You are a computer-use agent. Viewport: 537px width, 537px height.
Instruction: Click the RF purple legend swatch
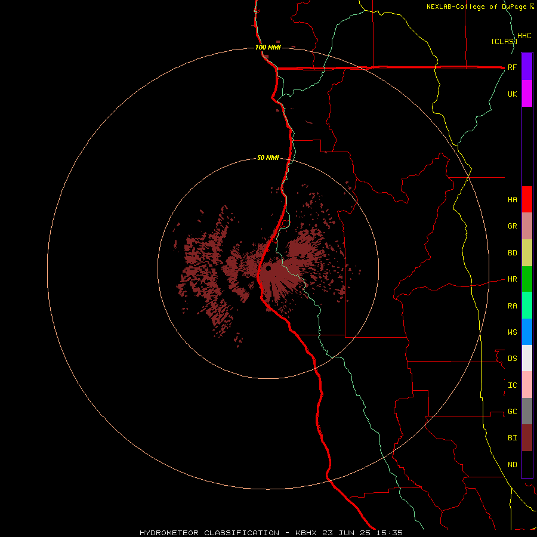point(527,67)
